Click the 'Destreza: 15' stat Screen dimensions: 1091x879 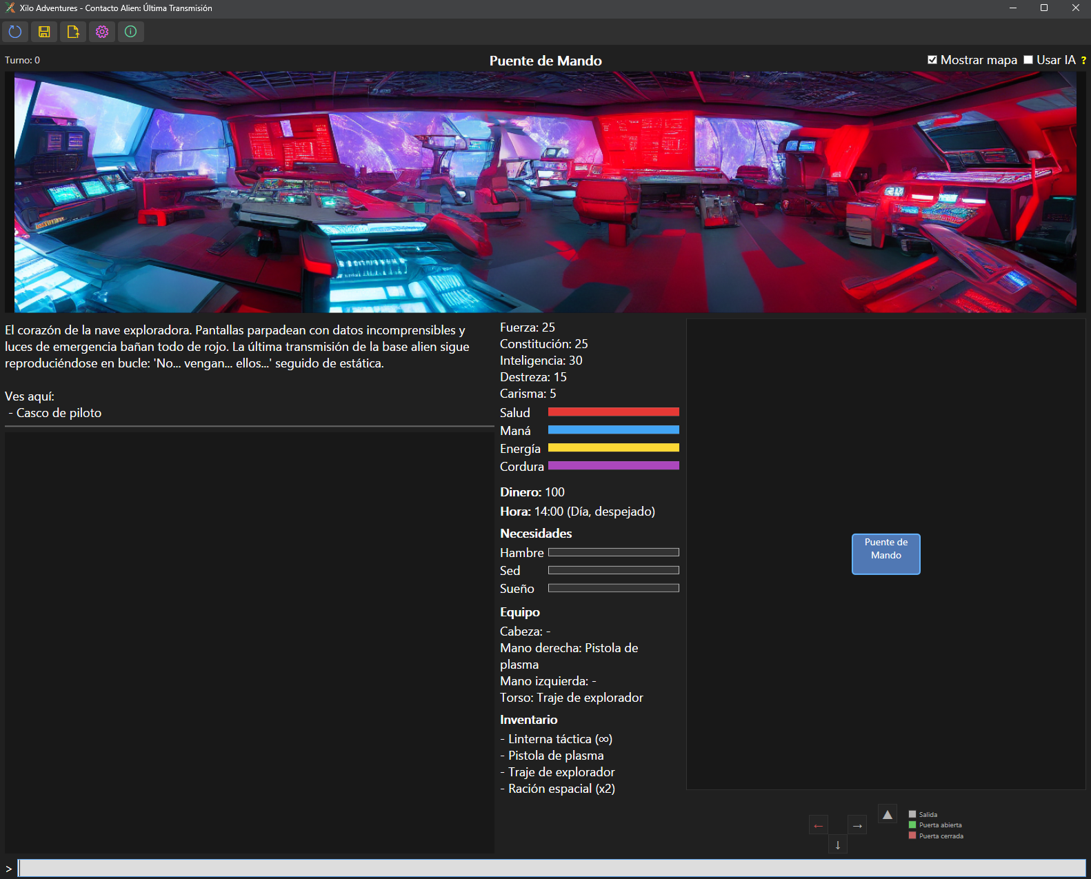534,377
